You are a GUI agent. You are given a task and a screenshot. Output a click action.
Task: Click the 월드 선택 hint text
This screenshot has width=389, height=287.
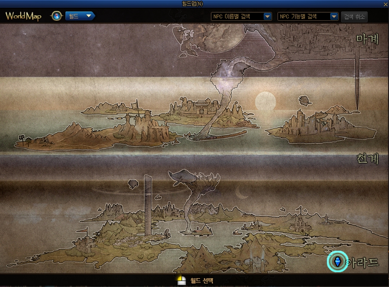(202, 281)
